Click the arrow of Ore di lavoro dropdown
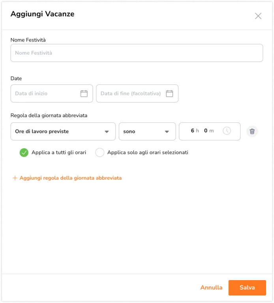This screenshot has height=303, width=274. pyautogui.click(x=107, y=132)
